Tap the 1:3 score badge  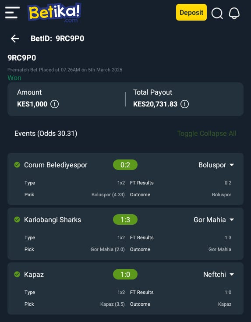(125, 219)
